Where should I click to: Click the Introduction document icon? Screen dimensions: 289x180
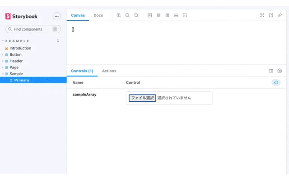pos(6,48)
